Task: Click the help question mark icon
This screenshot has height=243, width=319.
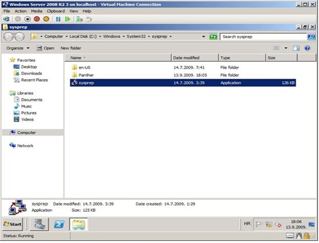Action: (307, 48)
